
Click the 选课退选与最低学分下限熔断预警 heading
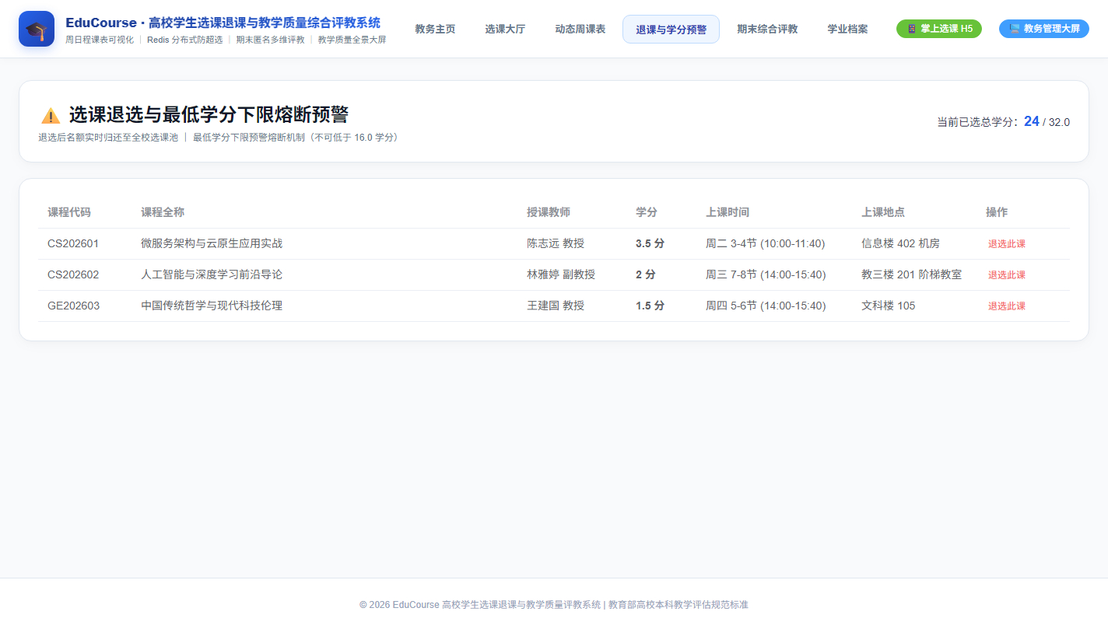(209, 115)
